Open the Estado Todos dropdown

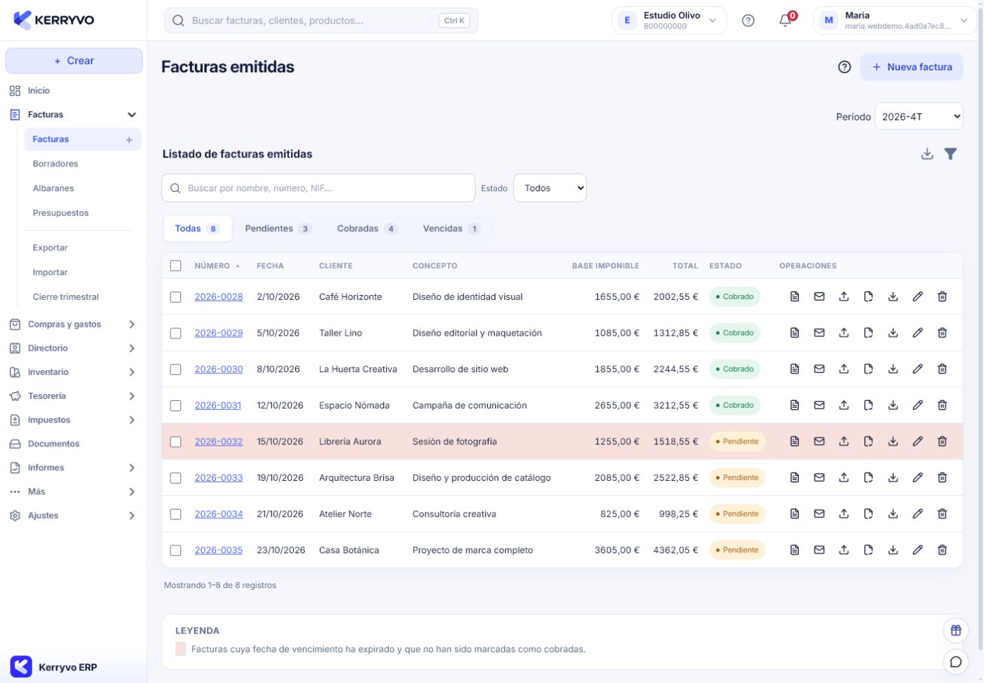[550, 188]
